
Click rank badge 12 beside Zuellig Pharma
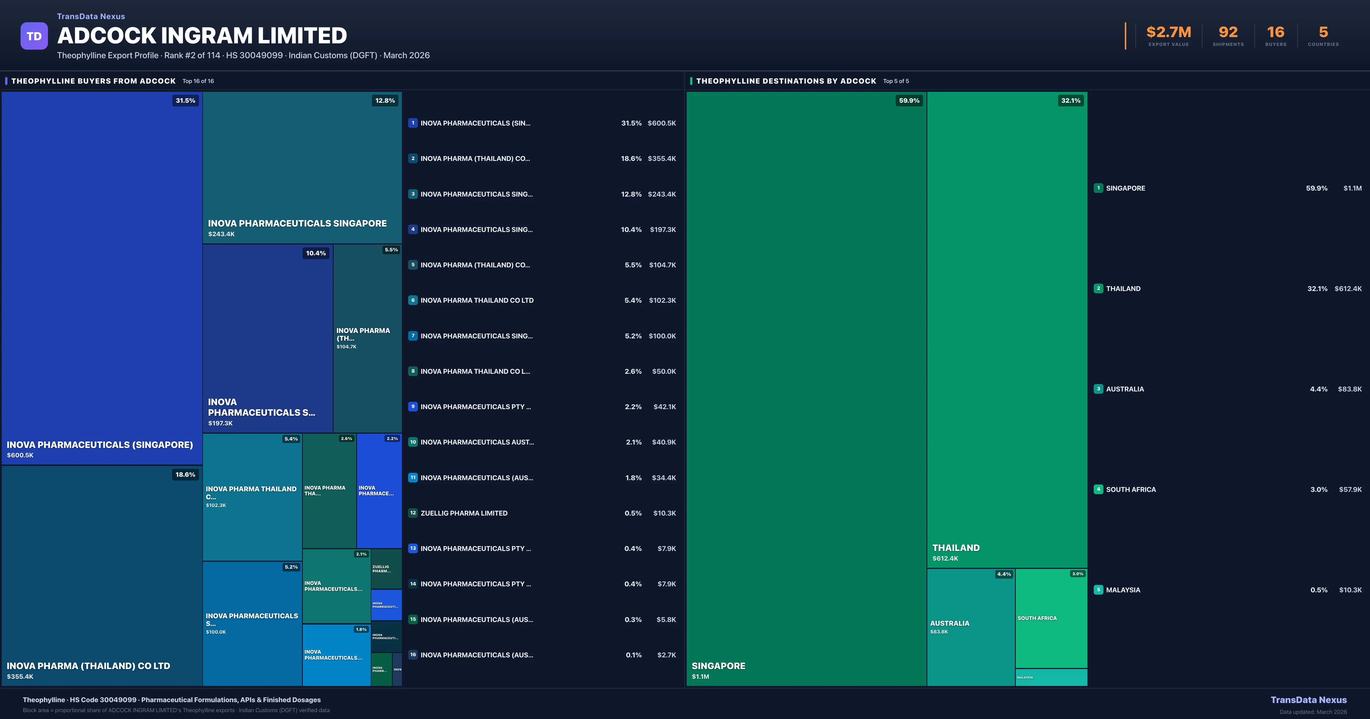413,513
